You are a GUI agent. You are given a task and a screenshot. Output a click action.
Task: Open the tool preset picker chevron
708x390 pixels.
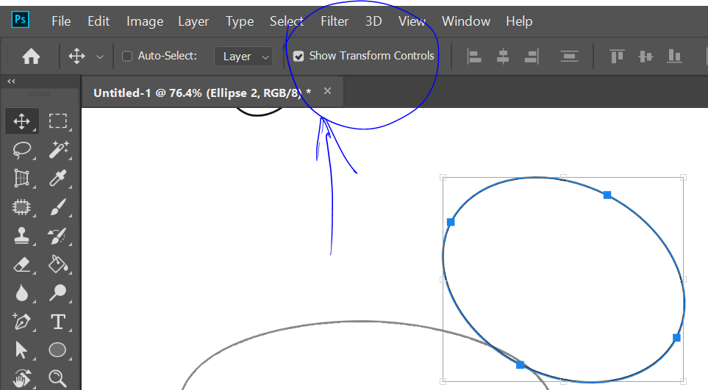[100, 57]
